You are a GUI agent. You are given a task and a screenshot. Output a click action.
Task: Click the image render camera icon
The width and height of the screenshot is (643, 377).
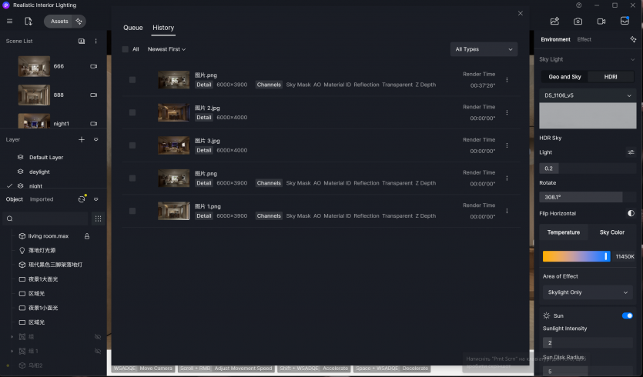tap(578, 21)
